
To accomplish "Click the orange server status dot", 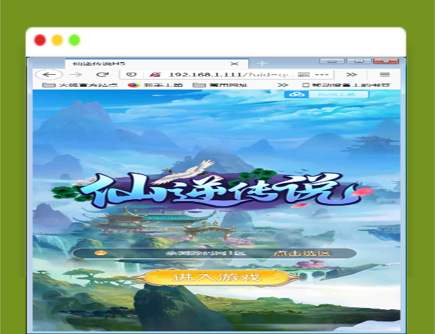I will point(100,253).
